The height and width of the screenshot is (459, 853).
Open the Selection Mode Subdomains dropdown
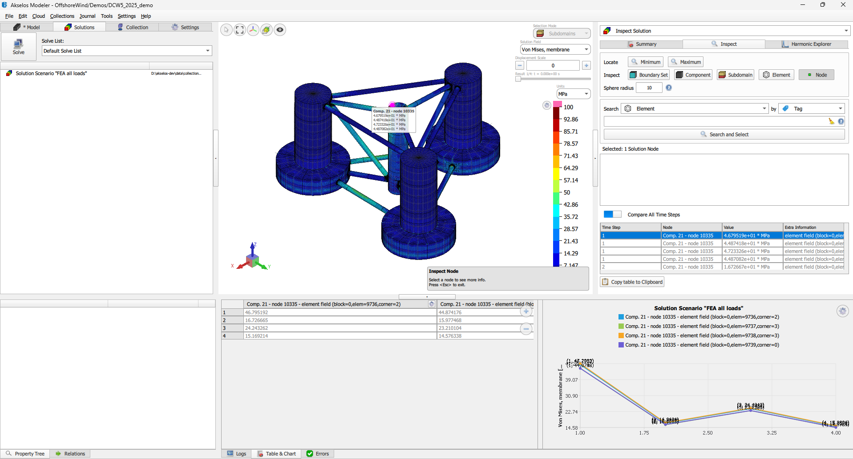point(562,33)
